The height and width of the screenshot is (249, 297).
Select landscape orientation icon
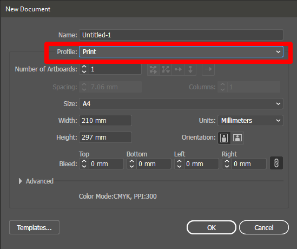(x=237, y=138)
